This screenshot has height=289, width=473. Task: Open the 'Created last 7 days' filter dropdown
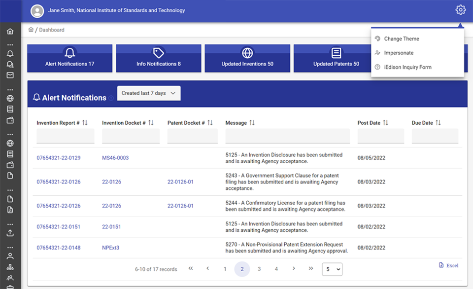[x=148, y=93]
